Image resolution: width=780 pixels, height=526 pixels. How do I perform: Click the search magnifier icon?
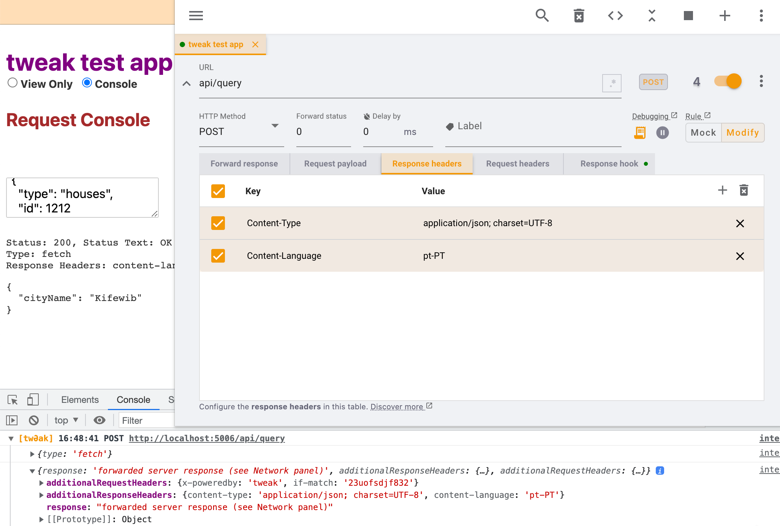542,16
